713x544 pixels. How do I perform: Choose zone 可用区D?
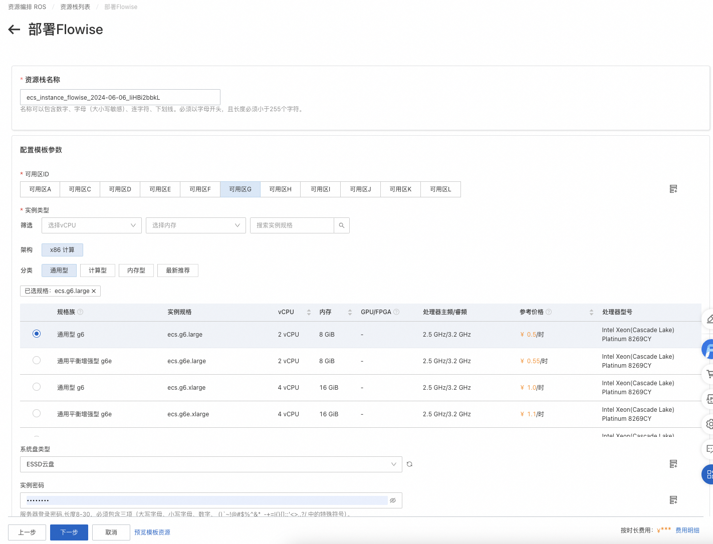(120, 189)
